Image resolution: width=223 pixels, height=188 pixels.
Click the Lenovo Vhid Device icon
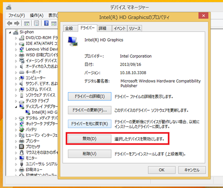pos(22,49)
